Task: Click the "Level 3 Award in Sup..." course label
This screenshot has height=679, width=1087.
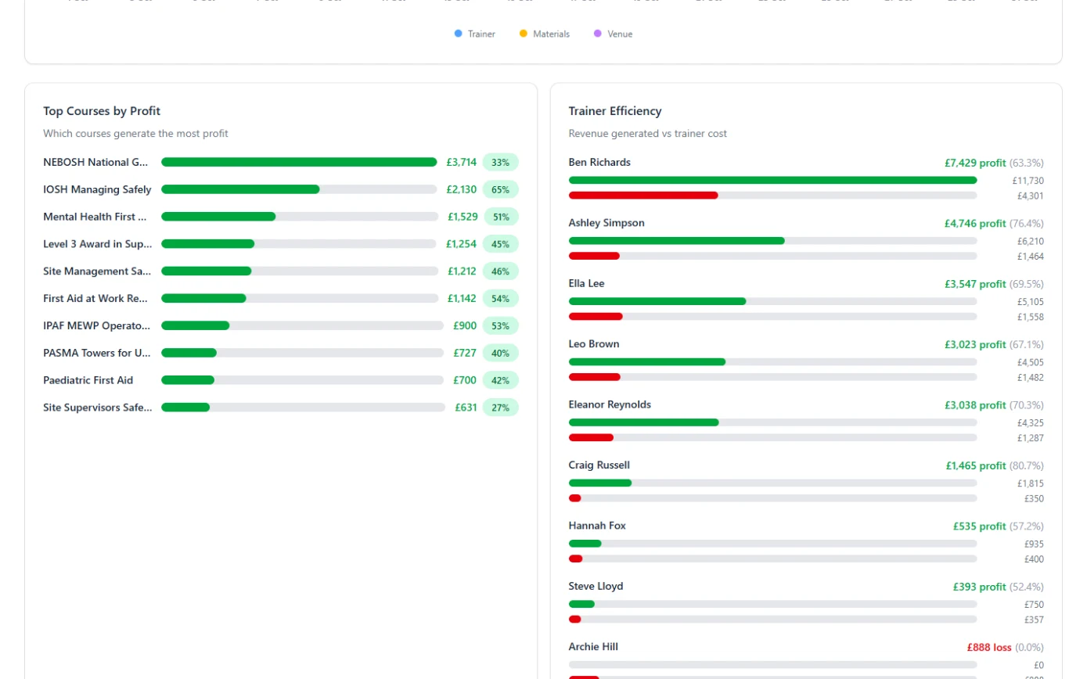Action: [x=98, y=244]
